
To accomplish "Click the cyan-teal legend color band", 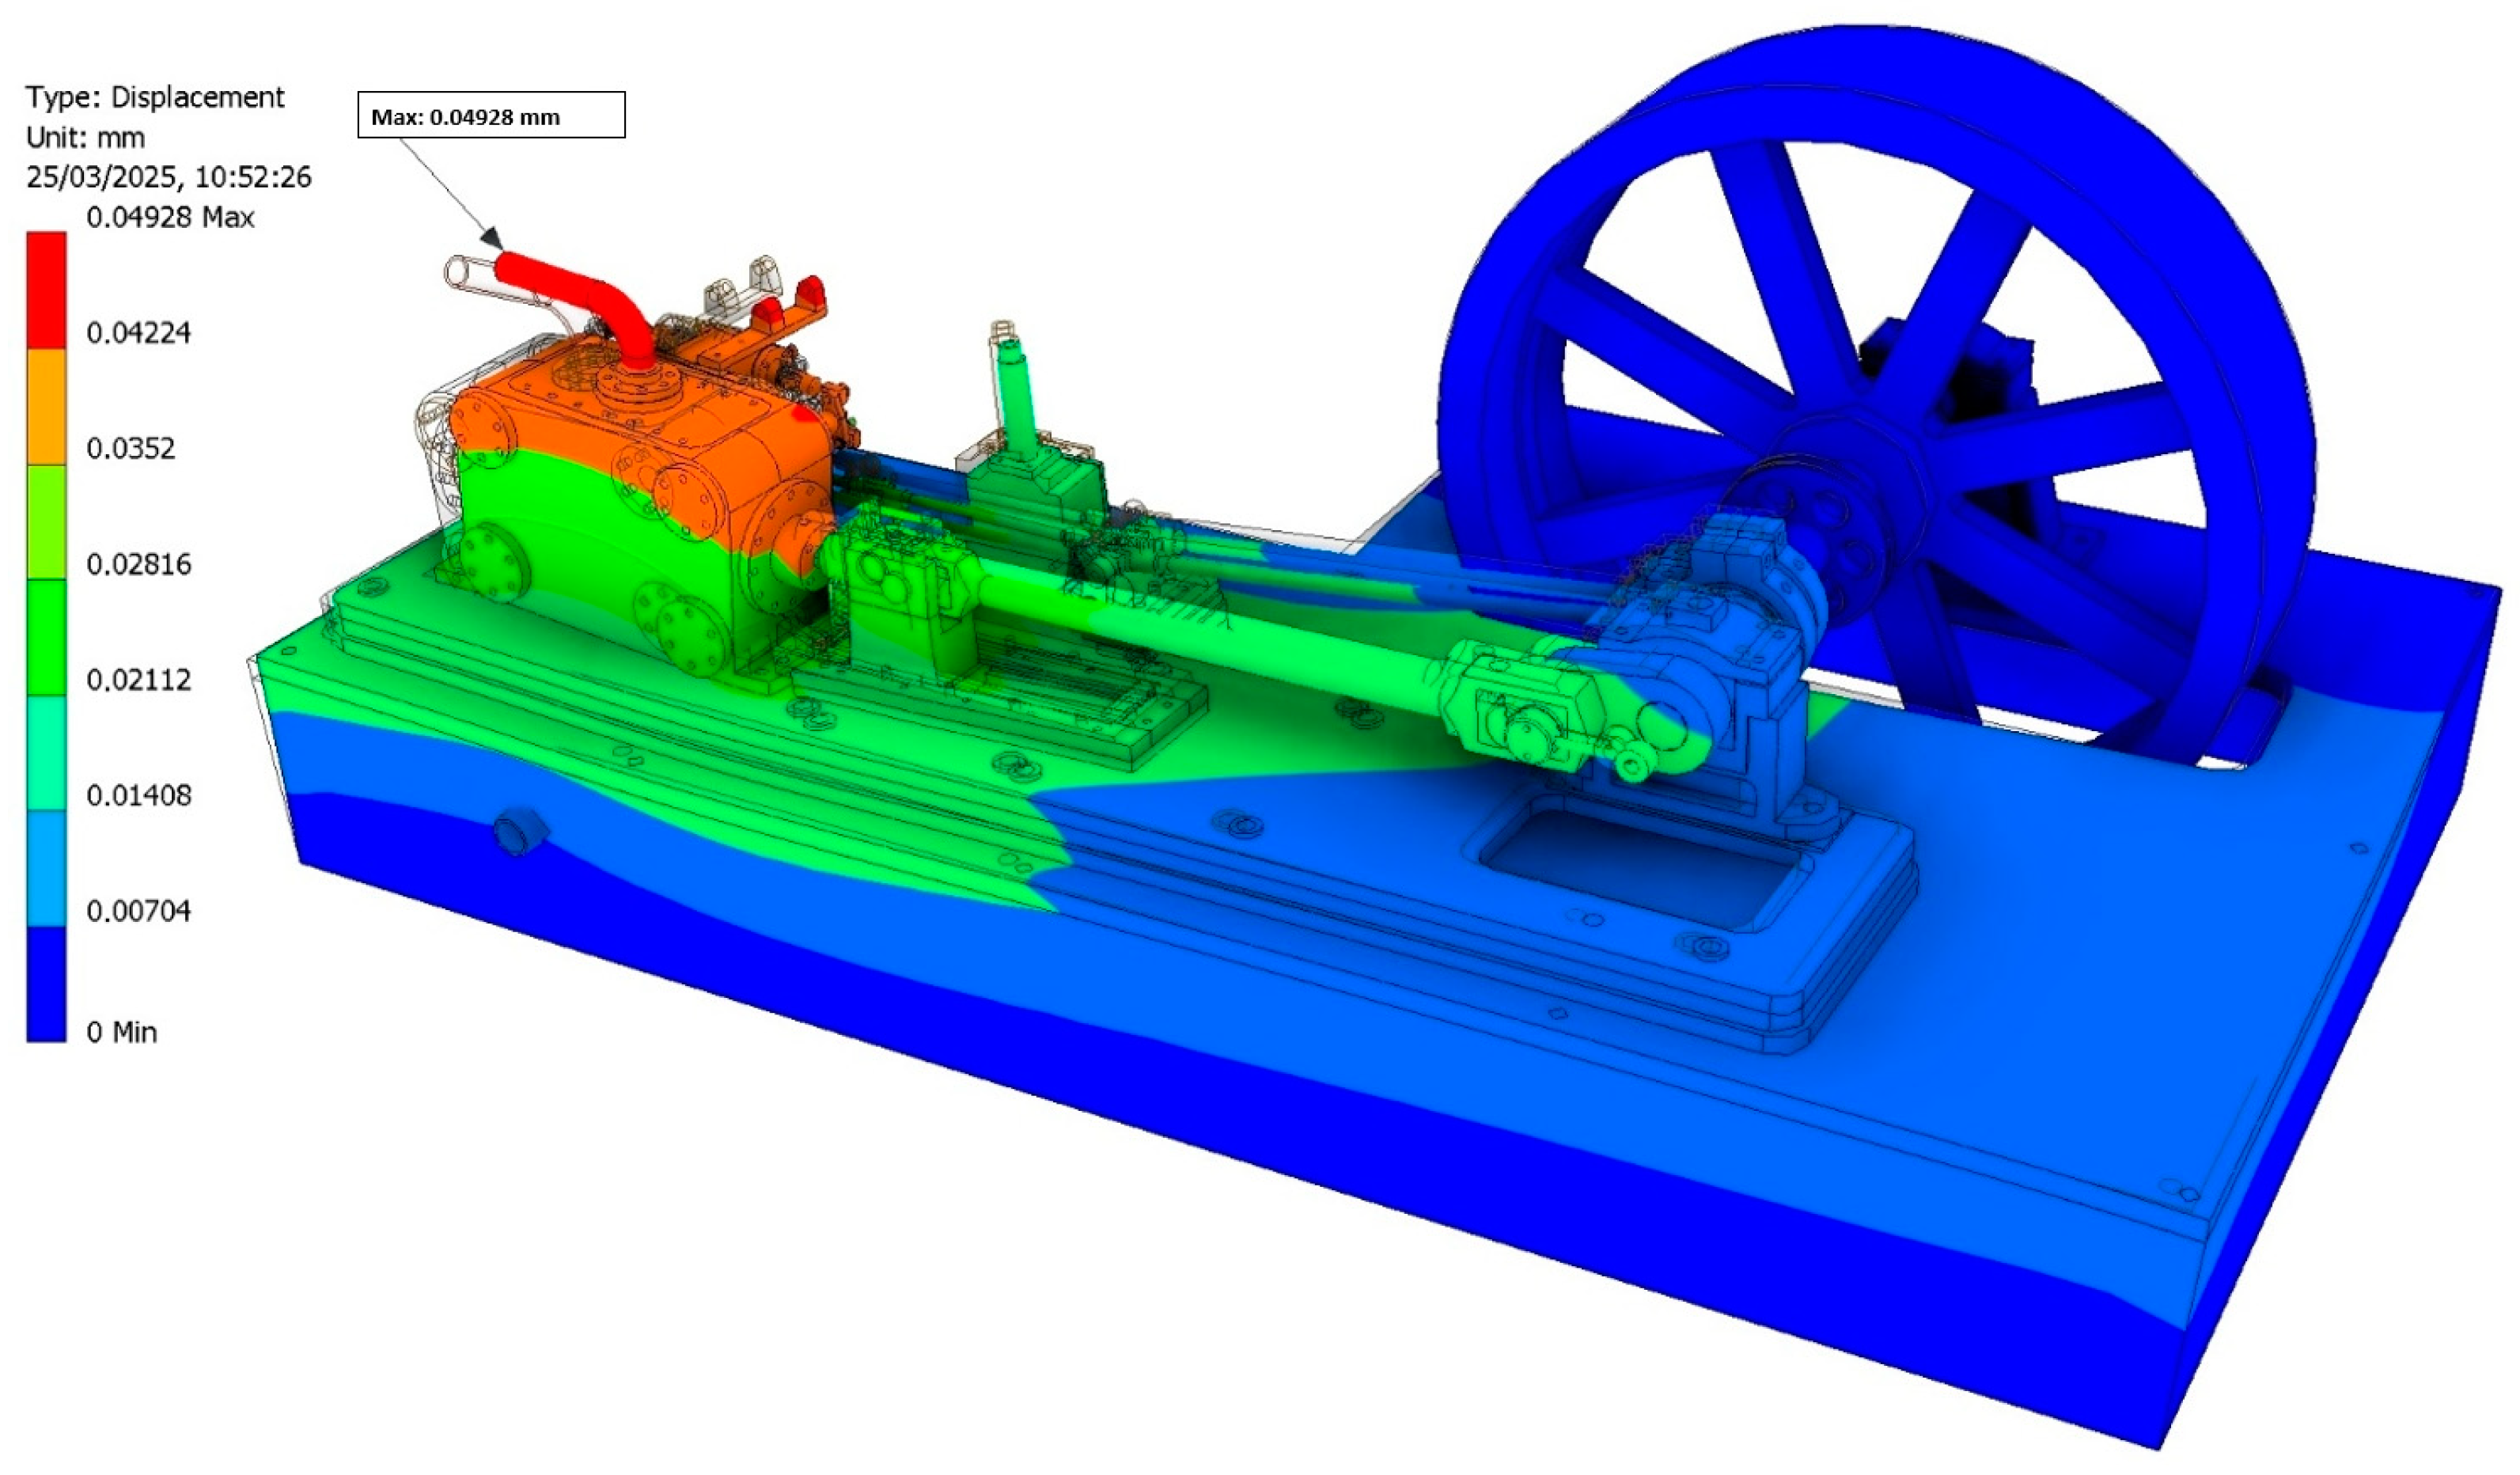I will coord(46,753).
